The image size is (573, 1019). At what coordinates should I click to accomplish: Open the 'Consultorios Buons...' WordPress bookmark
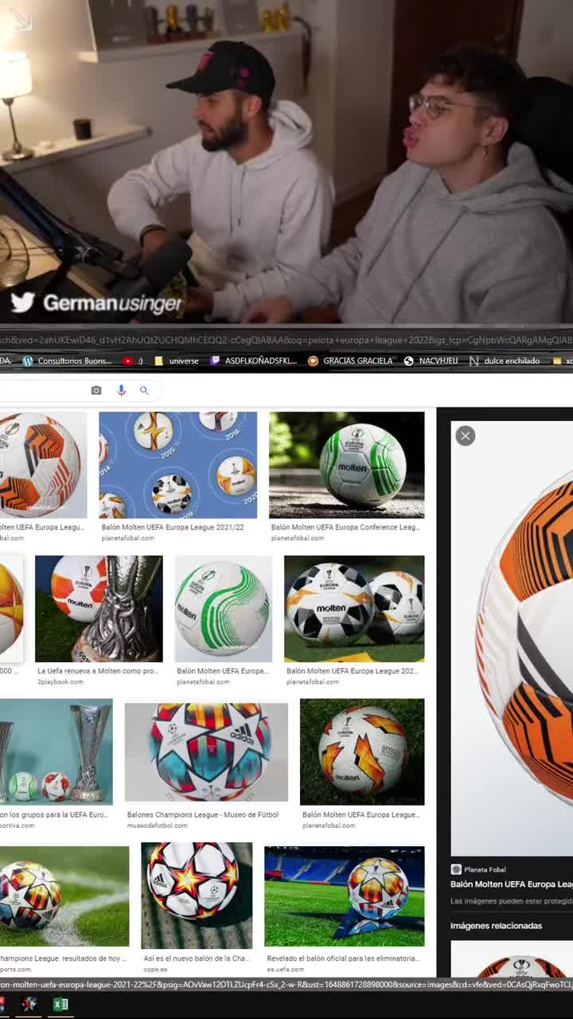pyautogui.click(x=68, y=361)
